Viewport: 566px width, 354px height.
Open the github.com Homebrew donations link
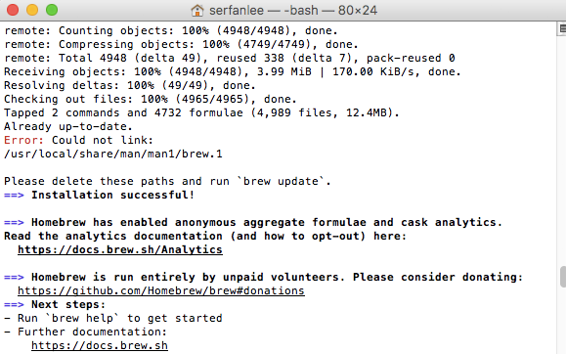(x=161, y=290)
